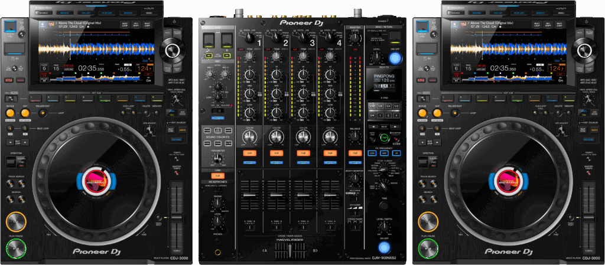Toggle MASTER TEMPO on right deck
The width and height of the screenshot is (605, 265).
(589, 172)
